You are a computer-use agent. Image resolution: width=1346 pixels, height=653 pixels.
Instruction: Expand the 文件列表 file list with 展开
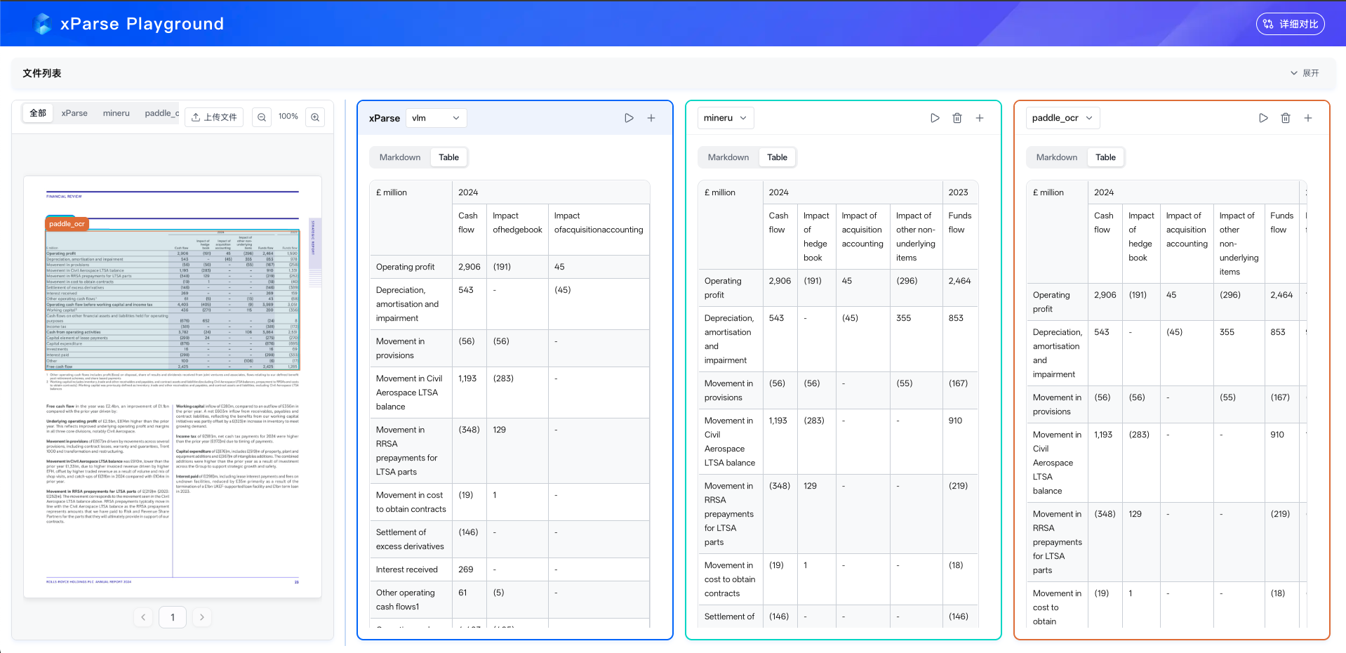(x=1305, y=73)
